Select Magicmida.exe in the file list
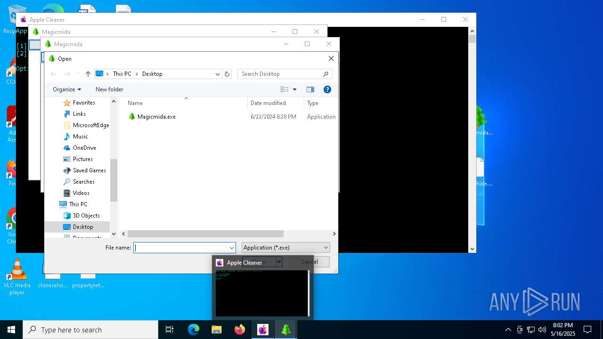 (152, 117)
